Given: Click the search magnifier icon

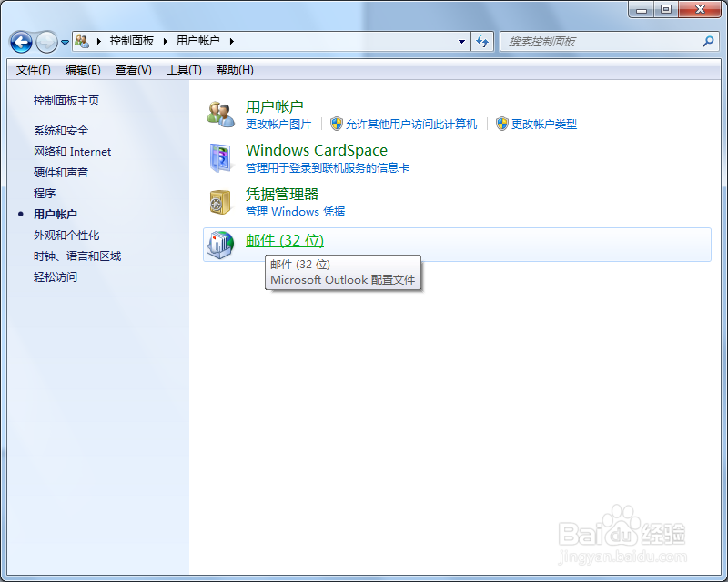Looking at the screenshot, I should coord(707,41).
